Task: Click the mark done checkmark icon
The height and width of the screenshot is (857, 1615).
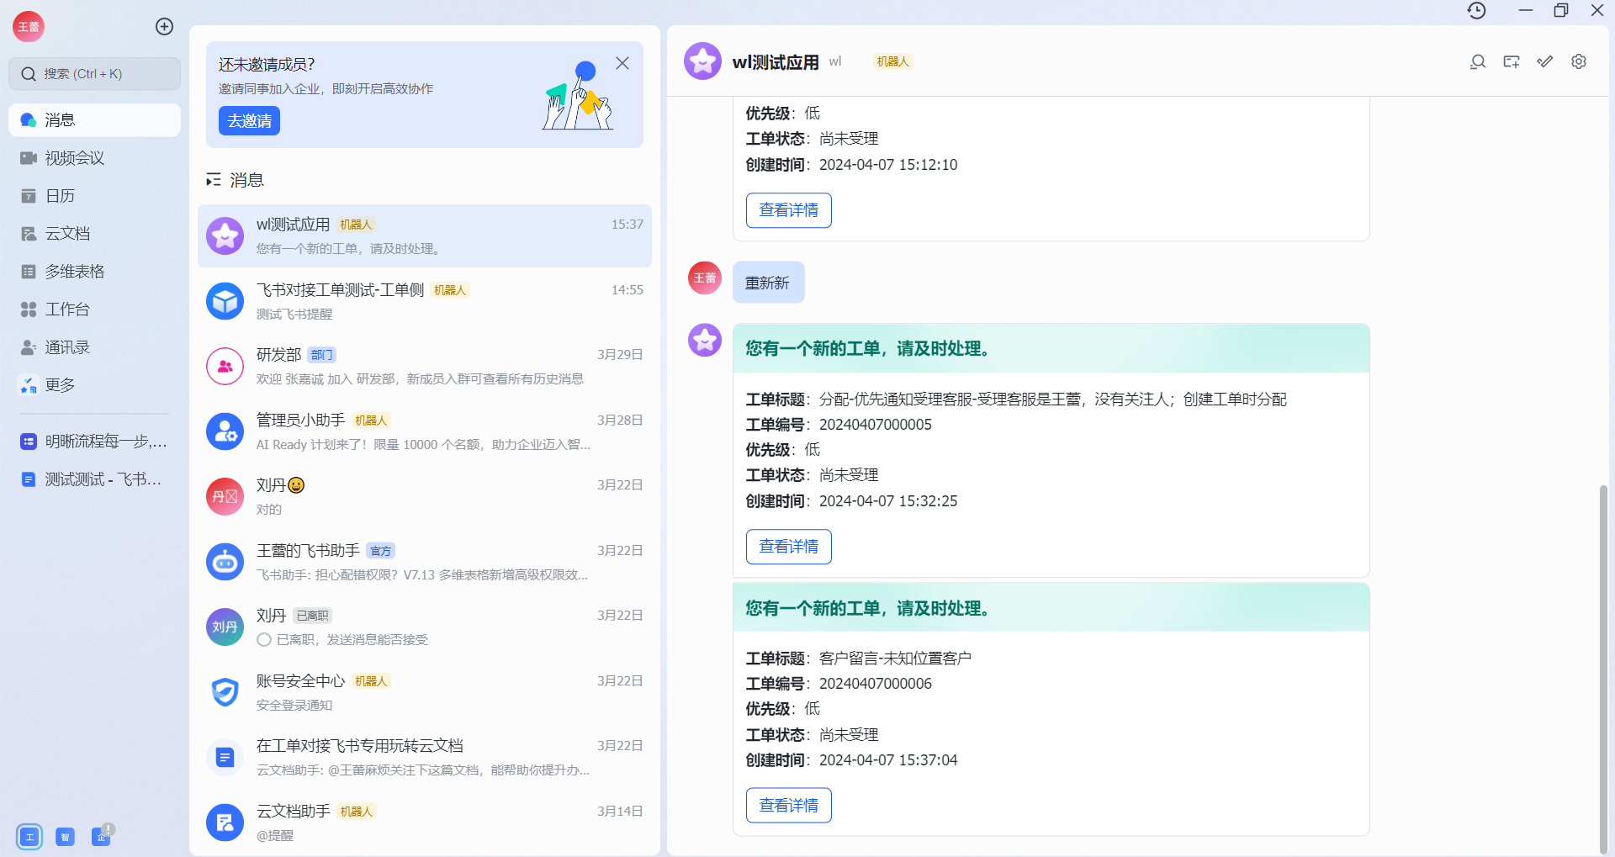Action: point(1545,61)
